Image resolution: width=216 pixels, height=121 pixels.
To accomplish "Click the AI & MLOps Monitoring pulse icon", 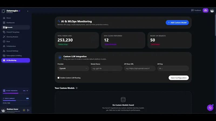I will [x=59, y=21].
